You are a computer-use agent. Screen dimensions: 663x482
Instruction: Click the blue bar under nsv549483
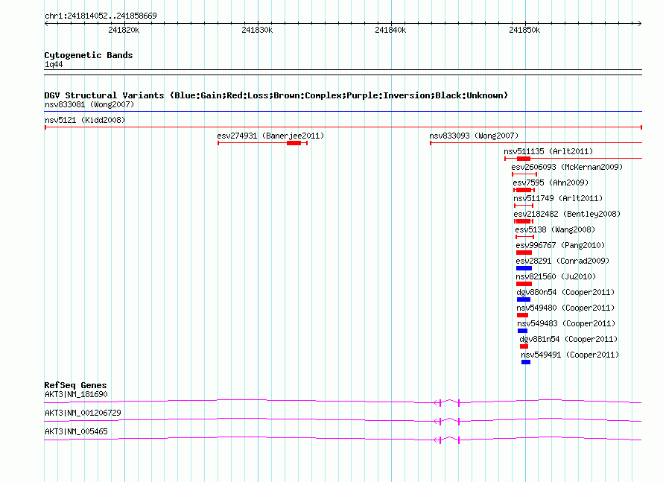coord(522,331)
